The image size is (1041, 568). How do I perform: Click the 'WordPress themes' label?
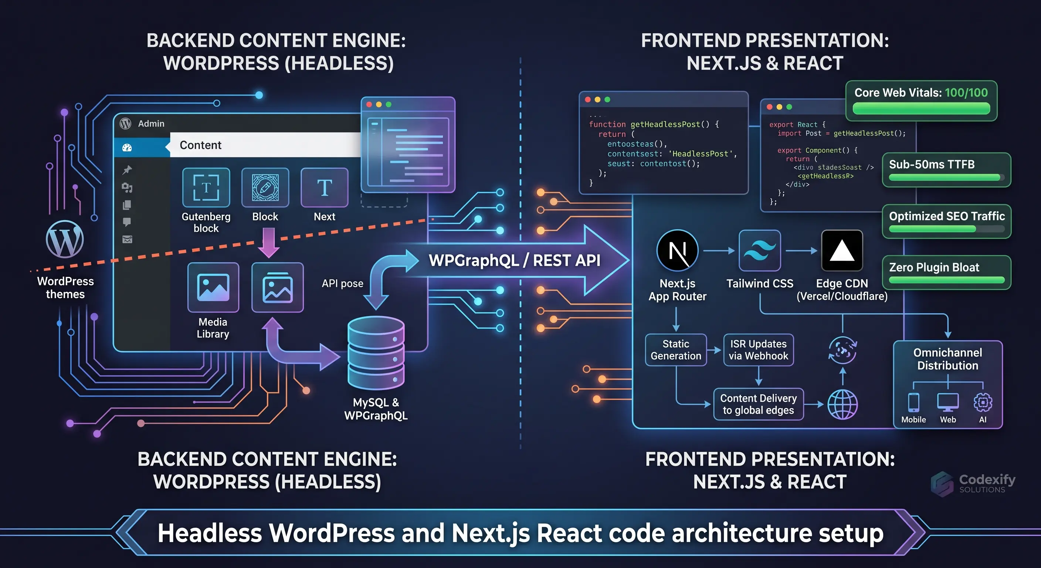tap(65, 287)
